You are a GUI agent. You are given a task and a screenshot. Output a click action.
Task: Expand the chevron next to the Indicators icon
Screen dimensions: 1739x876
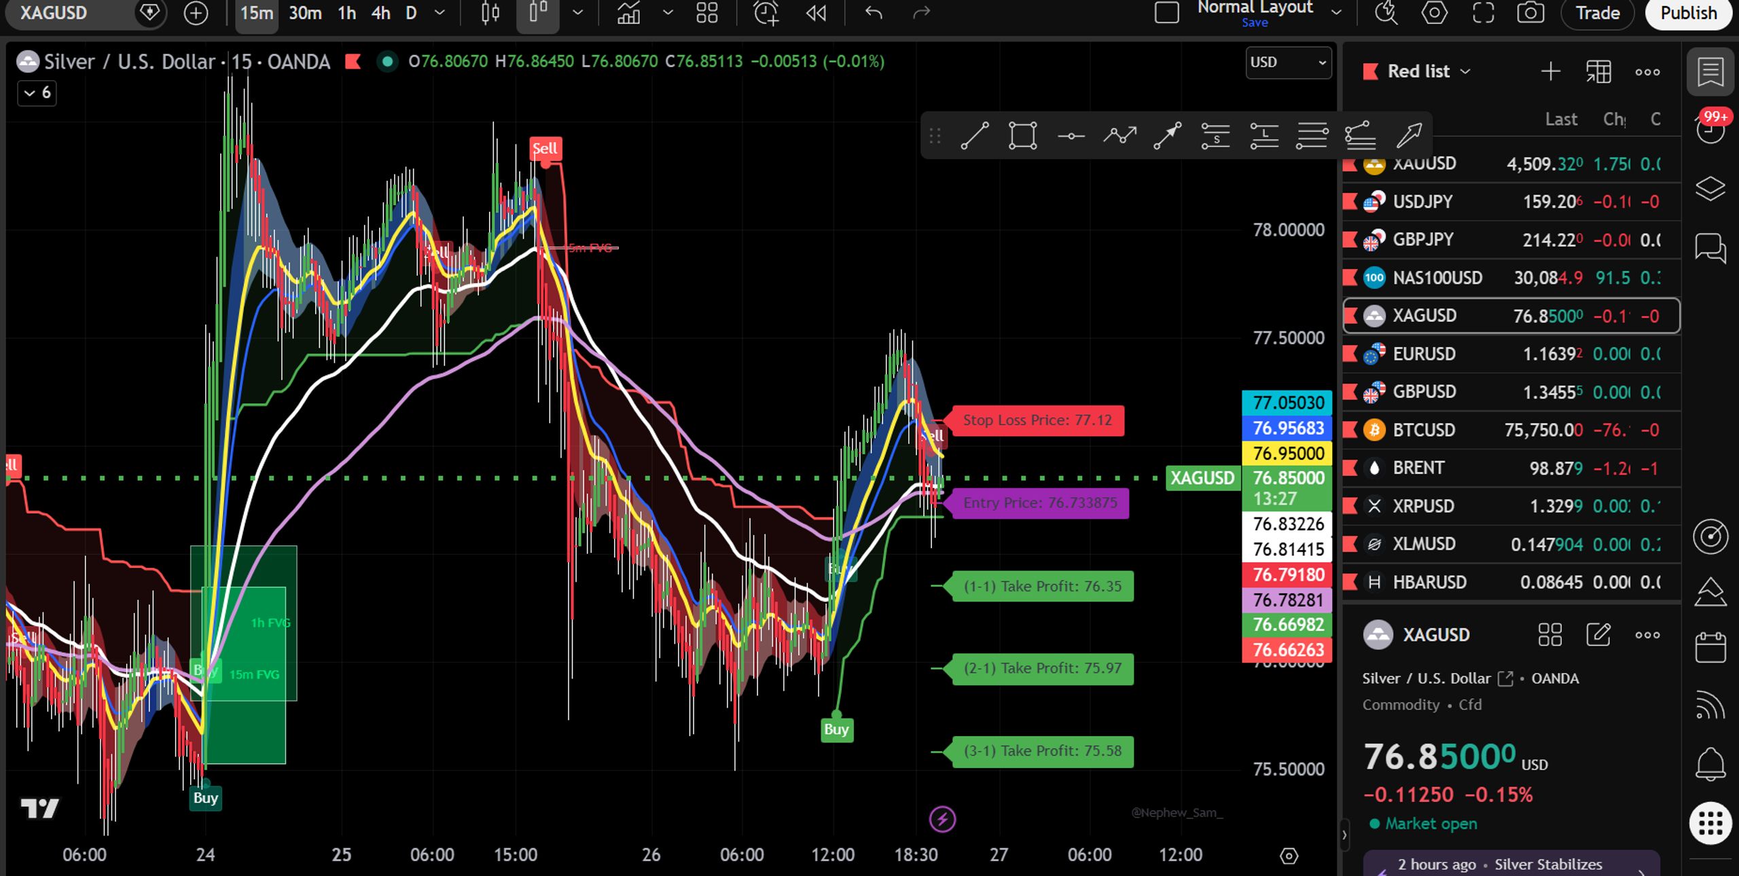click(668, 13)
